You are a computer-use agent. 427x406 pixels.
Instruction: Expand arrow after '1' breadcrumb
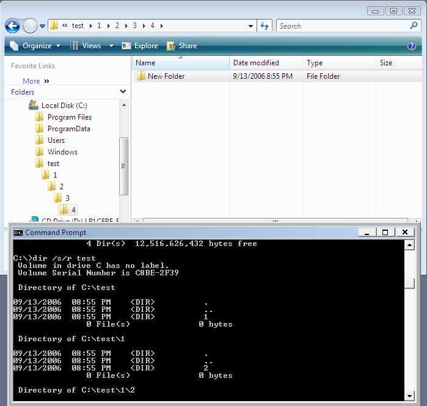click(109, 26)
